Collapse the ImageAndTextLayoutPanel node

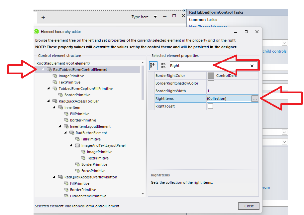point(71,145)
